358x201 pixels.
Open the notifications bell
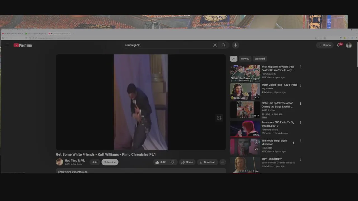[x=339, y=45]
